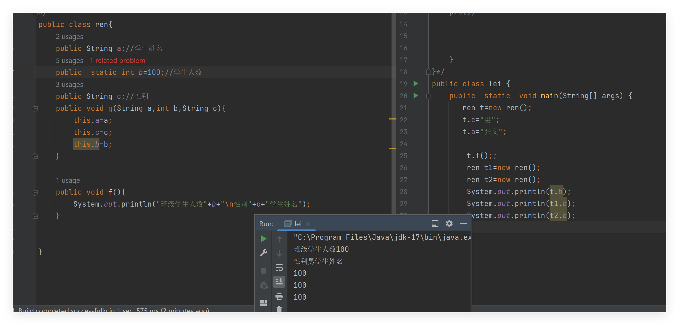Click 'public class ren{' declaration
Image resolution: width=679 pixels, height=325 pixels.
(x=75, y=24)
